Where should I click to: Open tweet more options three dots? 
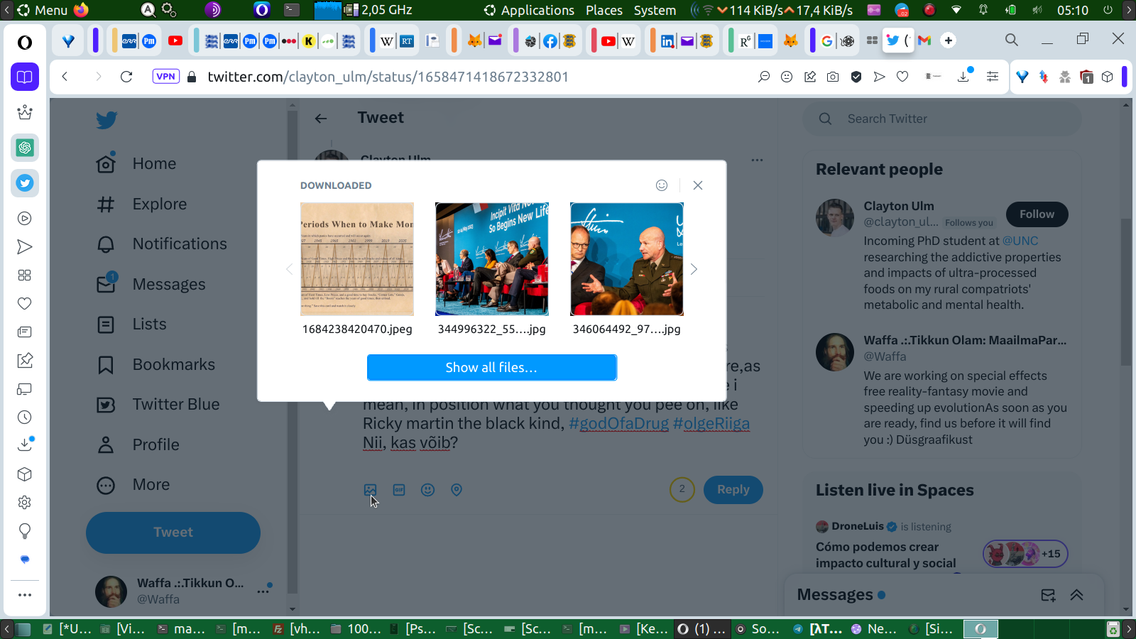(x=758, y=160)
